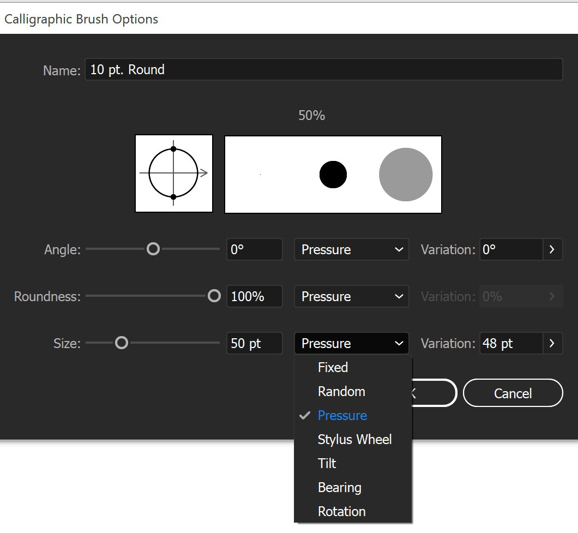Select Bearing in the size method list
The height and width of the screenshot is (533, 578).
click(339, 487)
